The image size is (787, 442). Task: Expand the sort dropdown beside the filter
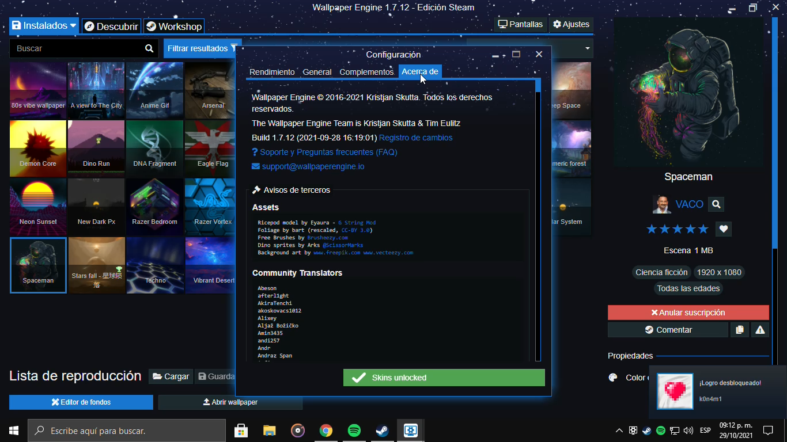click(588, 48)
